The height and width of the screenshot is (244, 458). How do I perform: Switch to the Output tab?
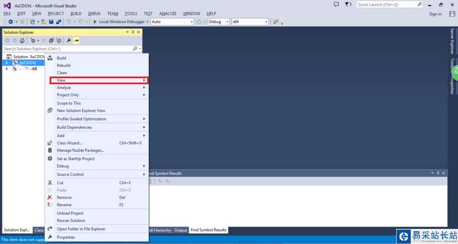[180, 230]
